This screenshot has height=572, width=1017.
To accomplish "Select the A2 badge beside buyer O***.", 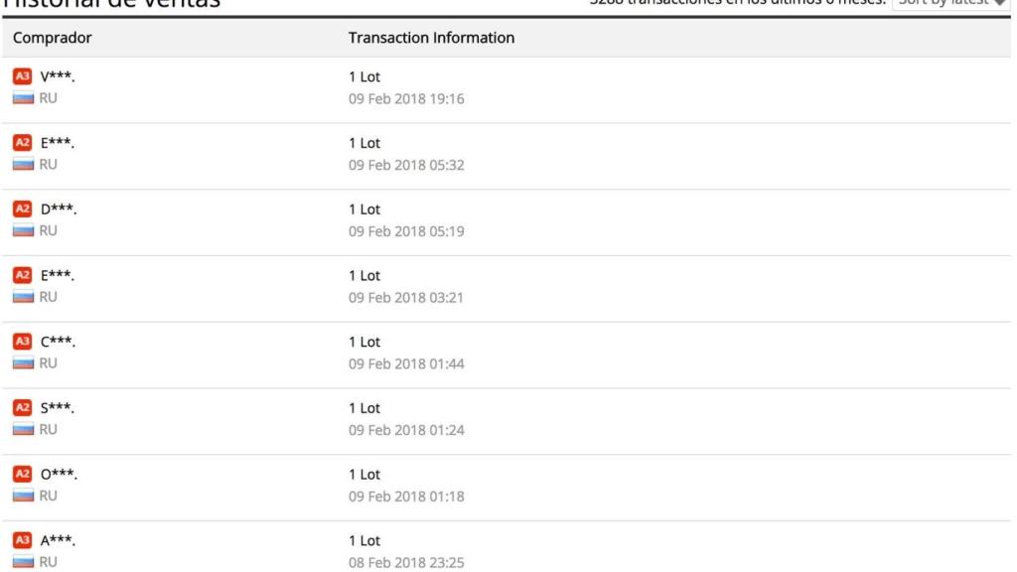I will pos(22,475).
